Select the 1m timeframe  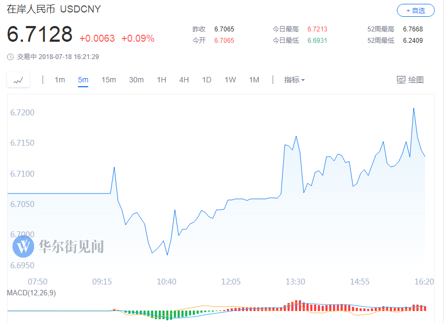60,80
